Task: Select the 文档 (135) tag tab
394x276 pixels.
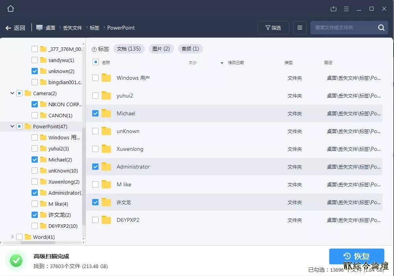Action: 129,49
